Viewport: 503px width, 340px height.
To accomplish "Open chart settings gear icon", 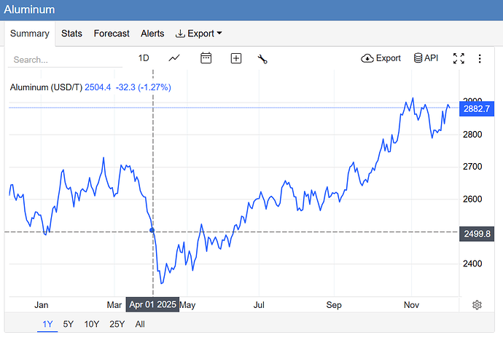I will 477,304.
